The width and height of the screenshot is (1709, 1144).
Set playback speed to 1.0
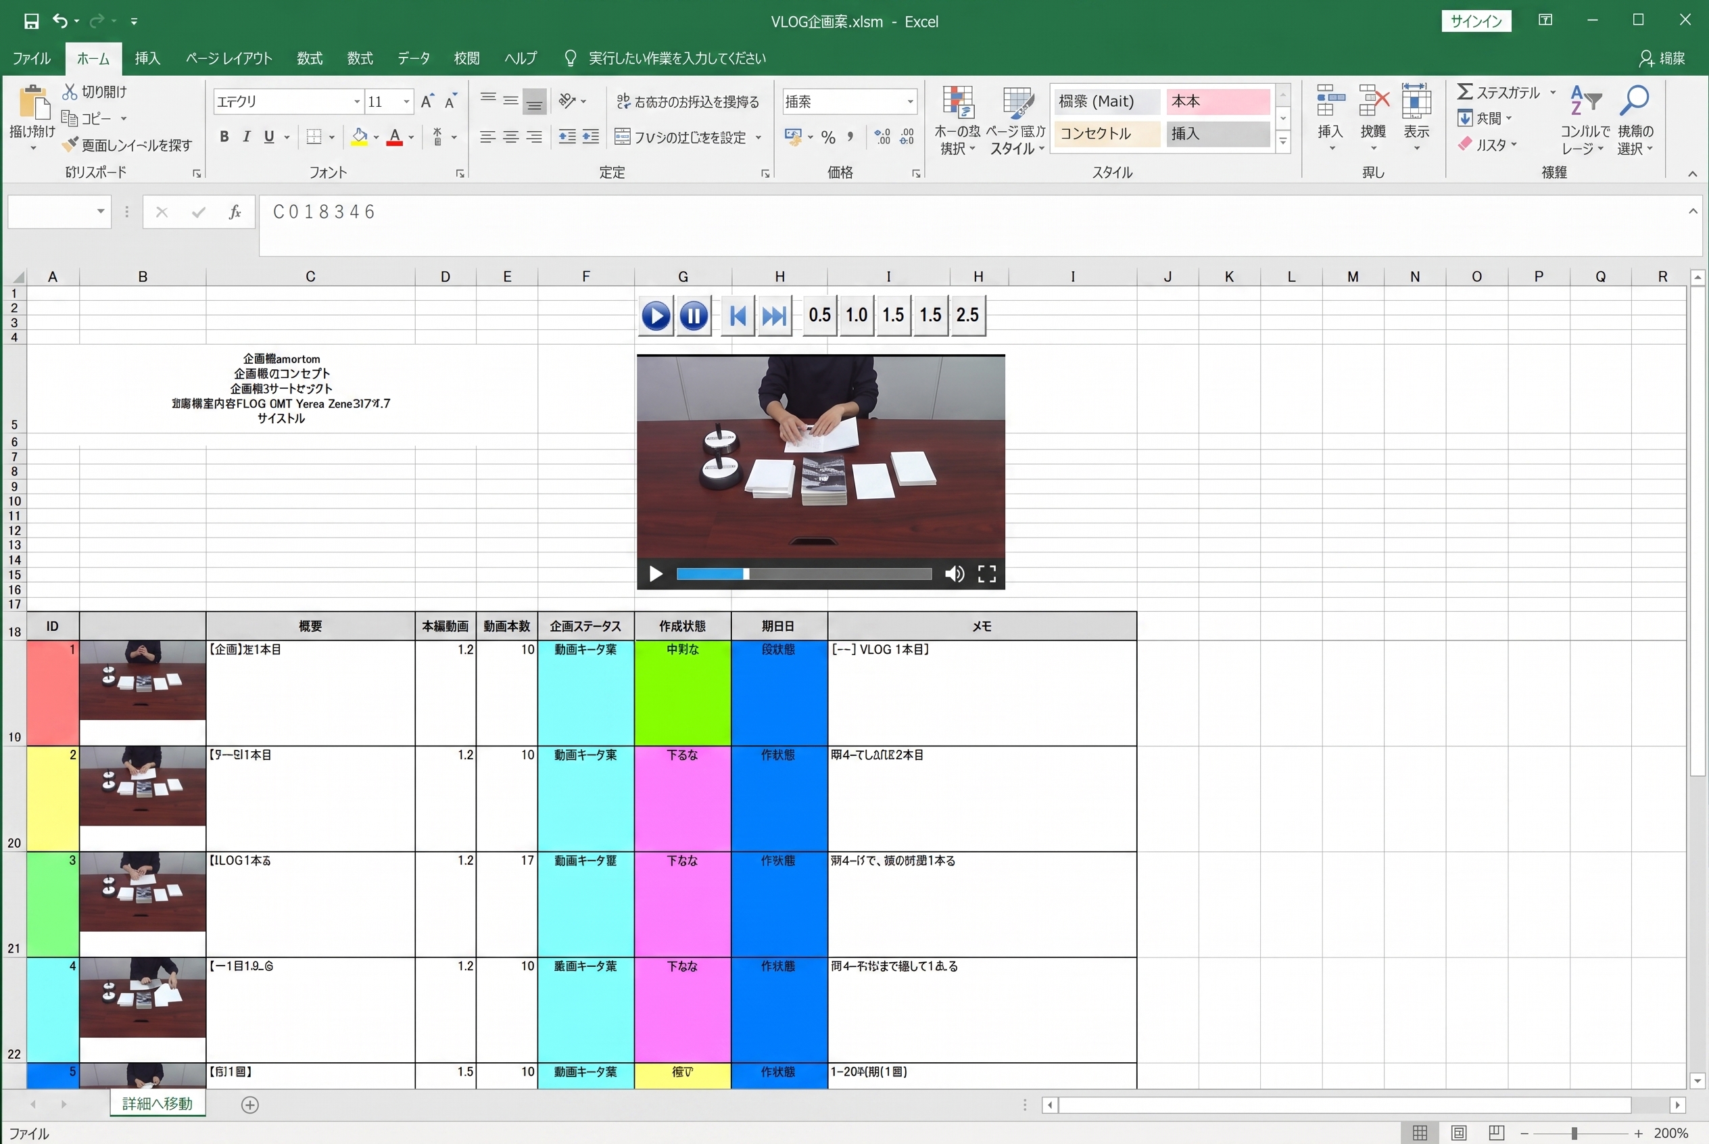[x=857, y=316]
